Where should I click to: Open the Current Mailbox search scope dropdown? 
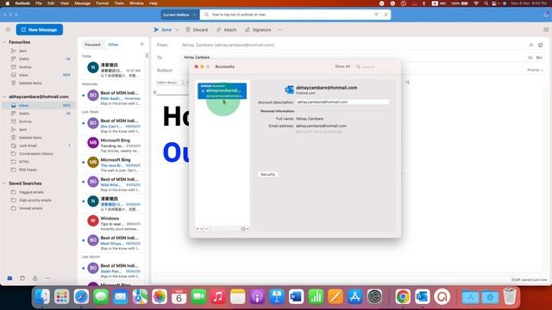179,15
